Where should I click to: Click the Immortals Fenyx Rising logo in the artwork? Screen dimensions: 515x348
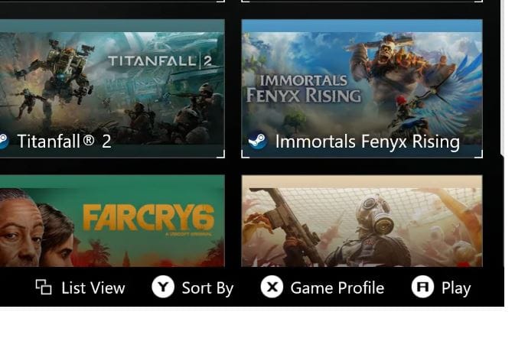coord(303,89)
